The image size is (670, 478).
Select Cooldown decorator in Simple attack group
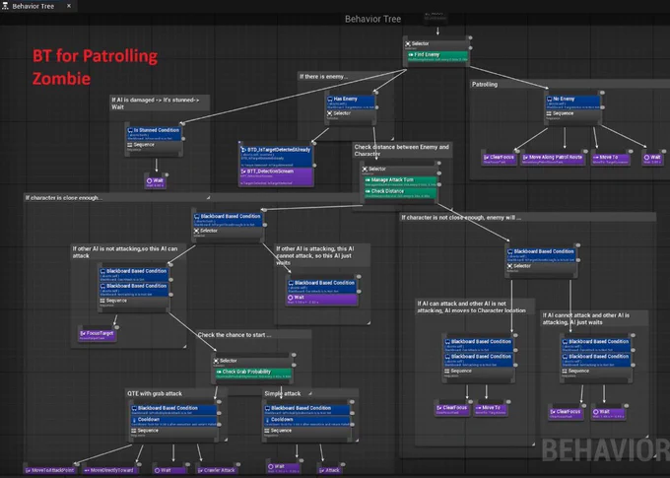click(307, 421)
